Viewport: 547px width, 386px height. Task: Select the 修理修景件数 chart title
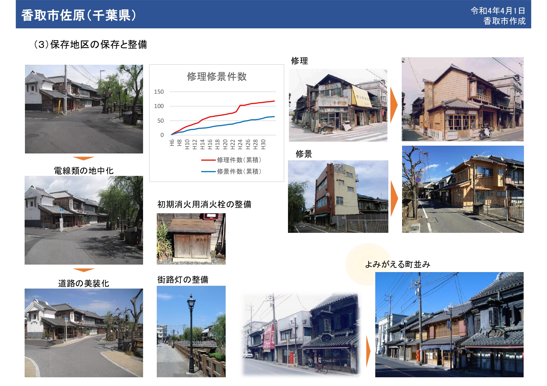coord(217,76)
